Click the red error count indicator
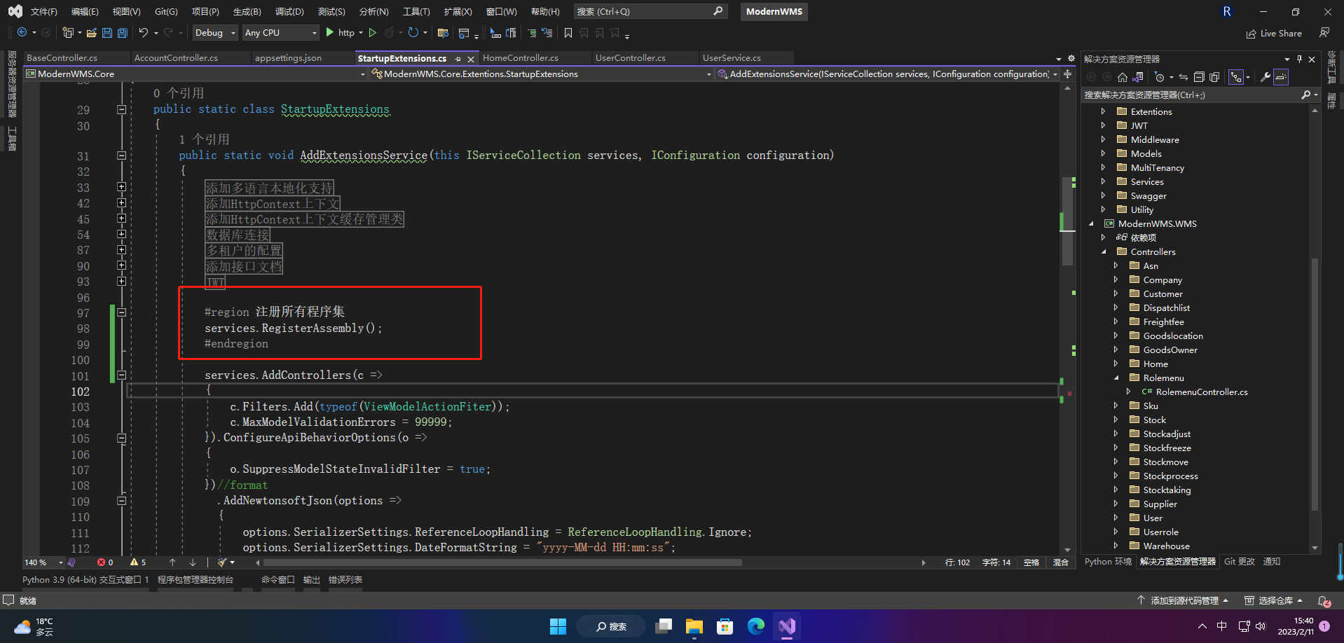The height and width of the screenshot is (643, 1344). [106, 562]
